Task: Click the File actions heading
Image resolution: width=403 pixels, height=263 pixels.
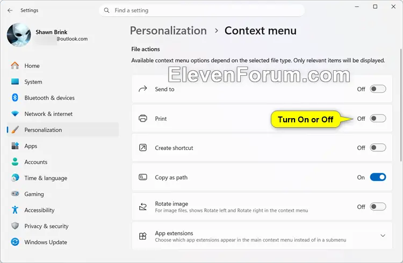Action: (x=146, y=49)
